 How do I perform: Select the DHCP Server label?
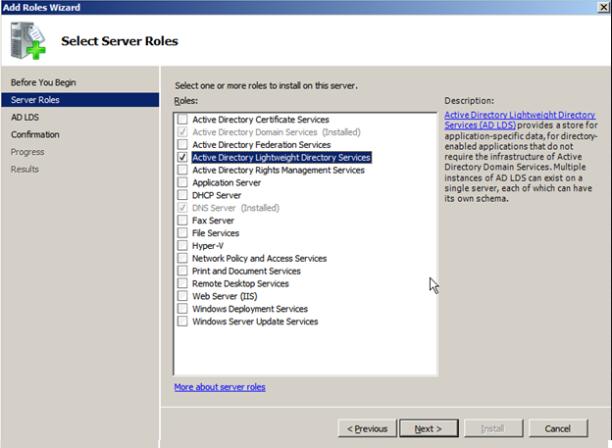[x=217, y=195]
